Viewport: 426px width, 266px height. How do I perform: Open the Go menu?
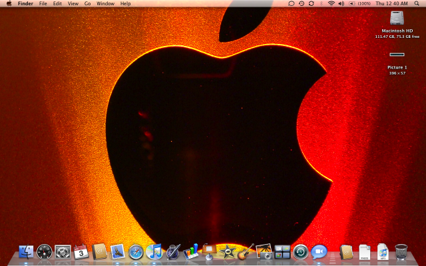(x=87, y=3)
